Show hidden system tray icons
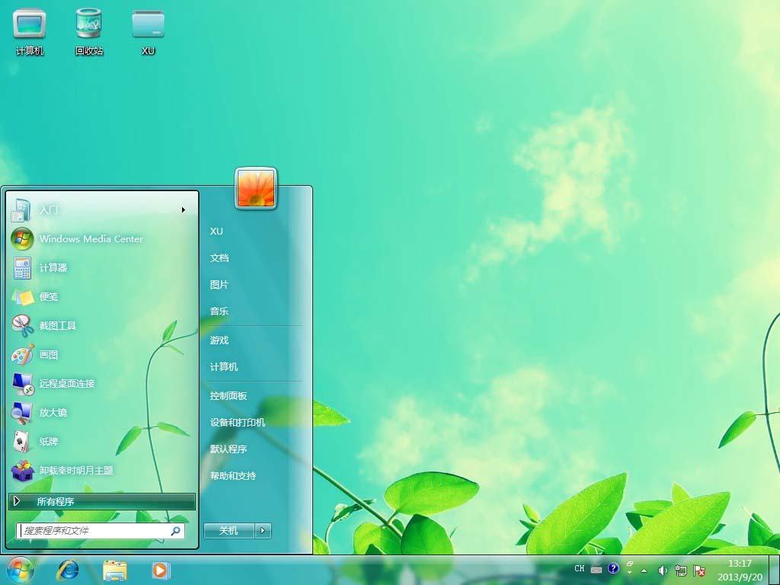Image resolution: width=780 pixels, height=585 pixels. (644, 570)
